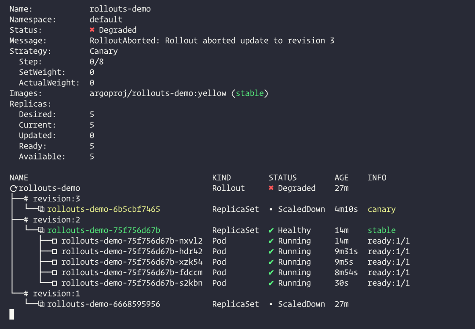Click the red X icon beside Status Degraded
Screen dimensions: 475x329
[92, 30]
